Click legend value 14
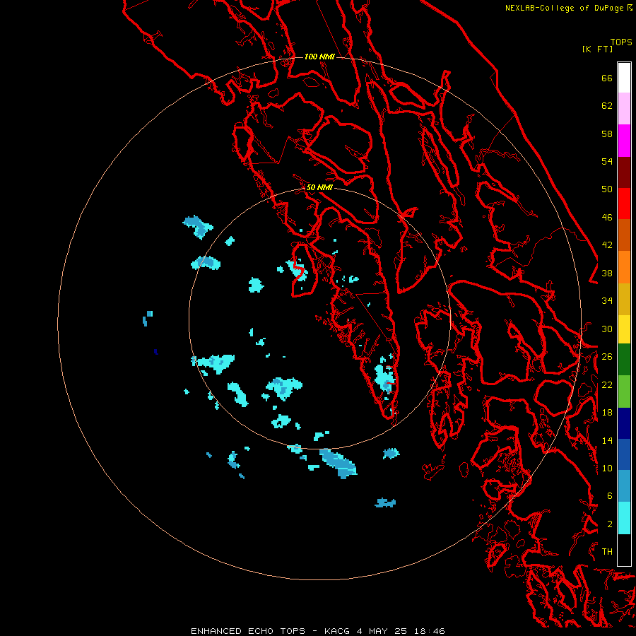 607,440
